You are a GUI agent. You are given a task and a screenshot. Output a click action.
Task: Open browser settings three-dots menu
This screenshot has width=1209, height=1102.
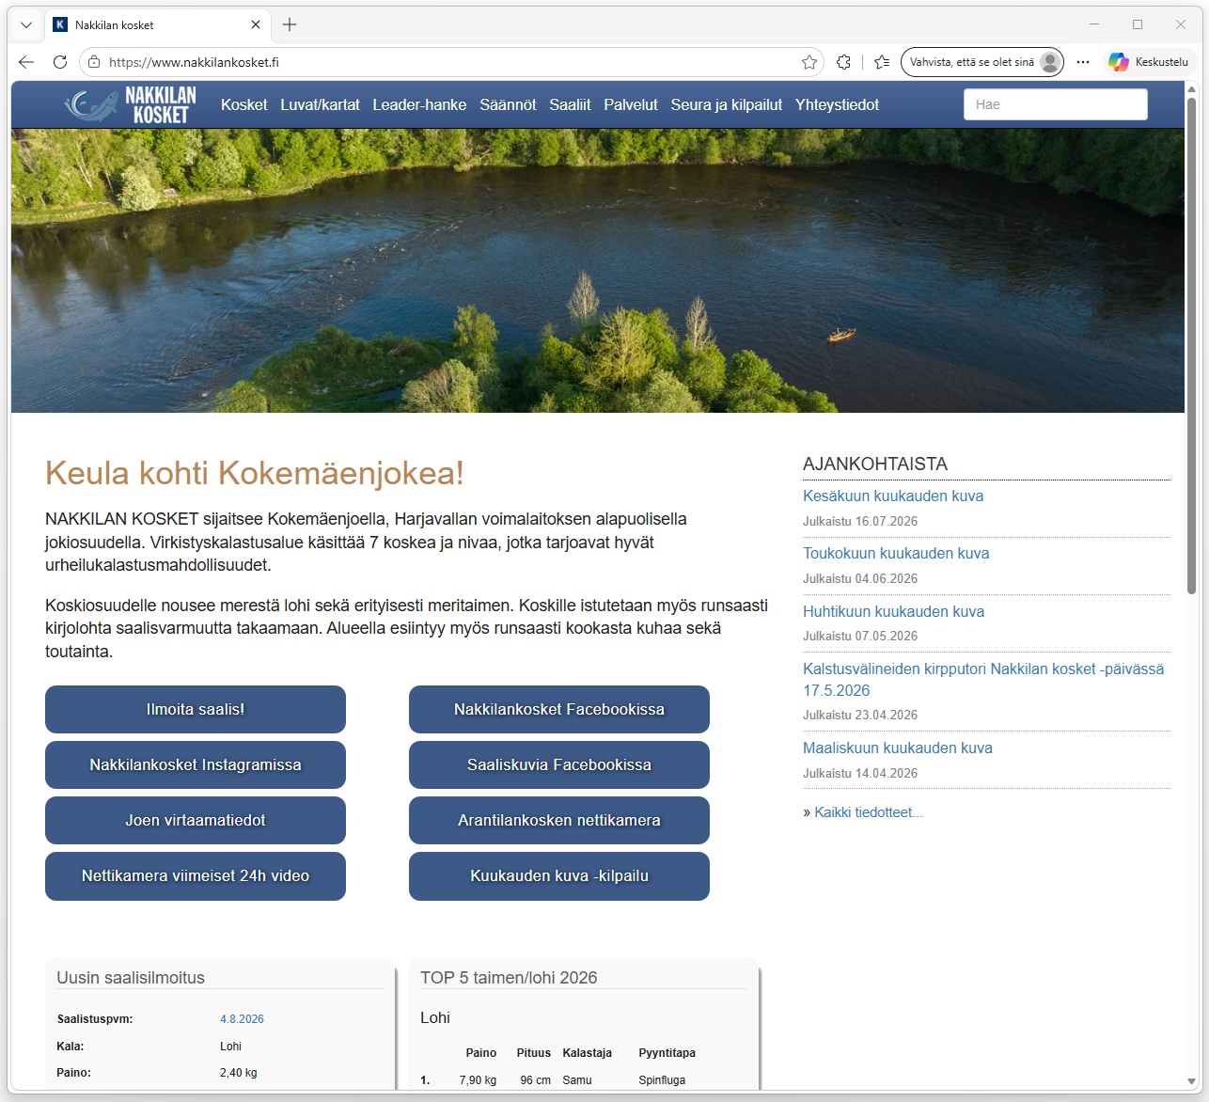(x=1083, y=62)
